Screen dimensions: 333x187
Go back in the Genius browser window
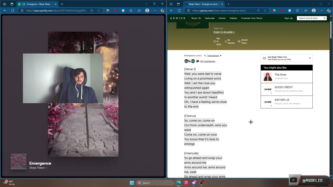[171, 11]
